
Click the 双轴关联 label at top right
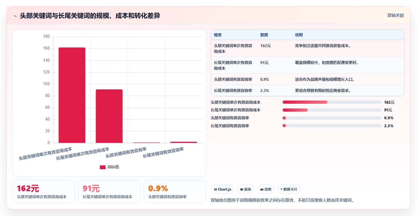[x=396, y=15]
